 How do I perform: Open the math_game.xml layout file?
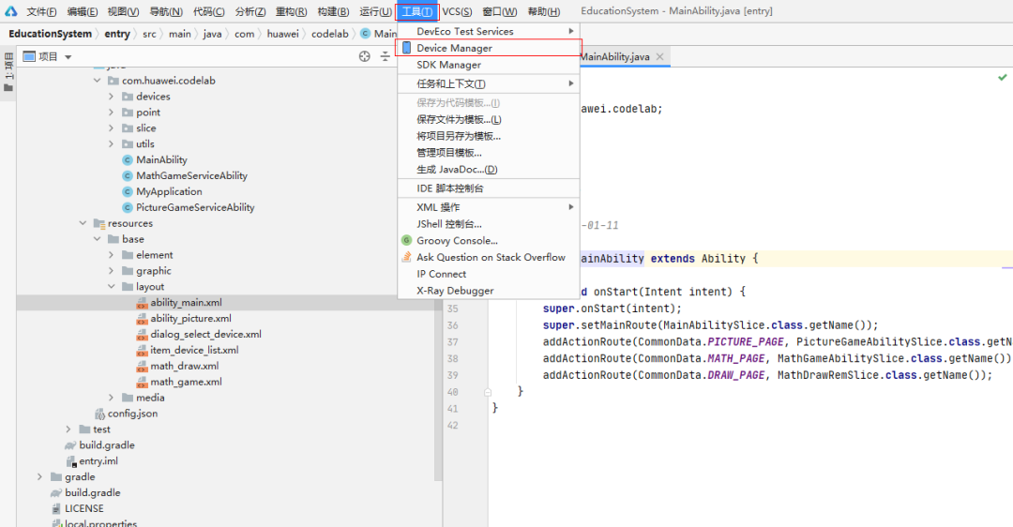click(x=186, y=383)
